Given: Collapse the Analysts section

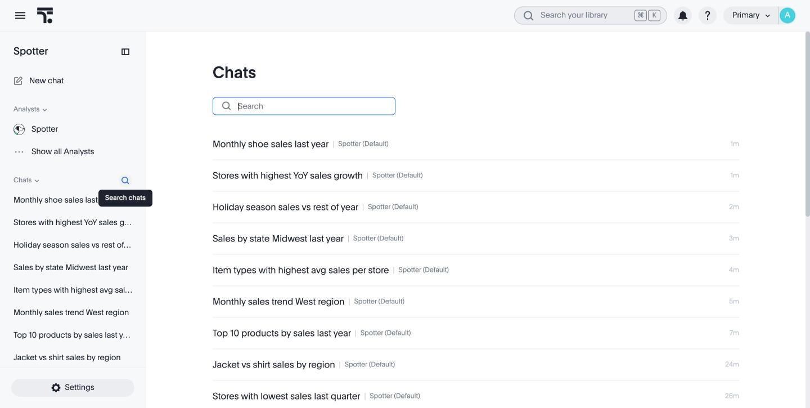Looking at the screenshot, I should pos(30,110).
